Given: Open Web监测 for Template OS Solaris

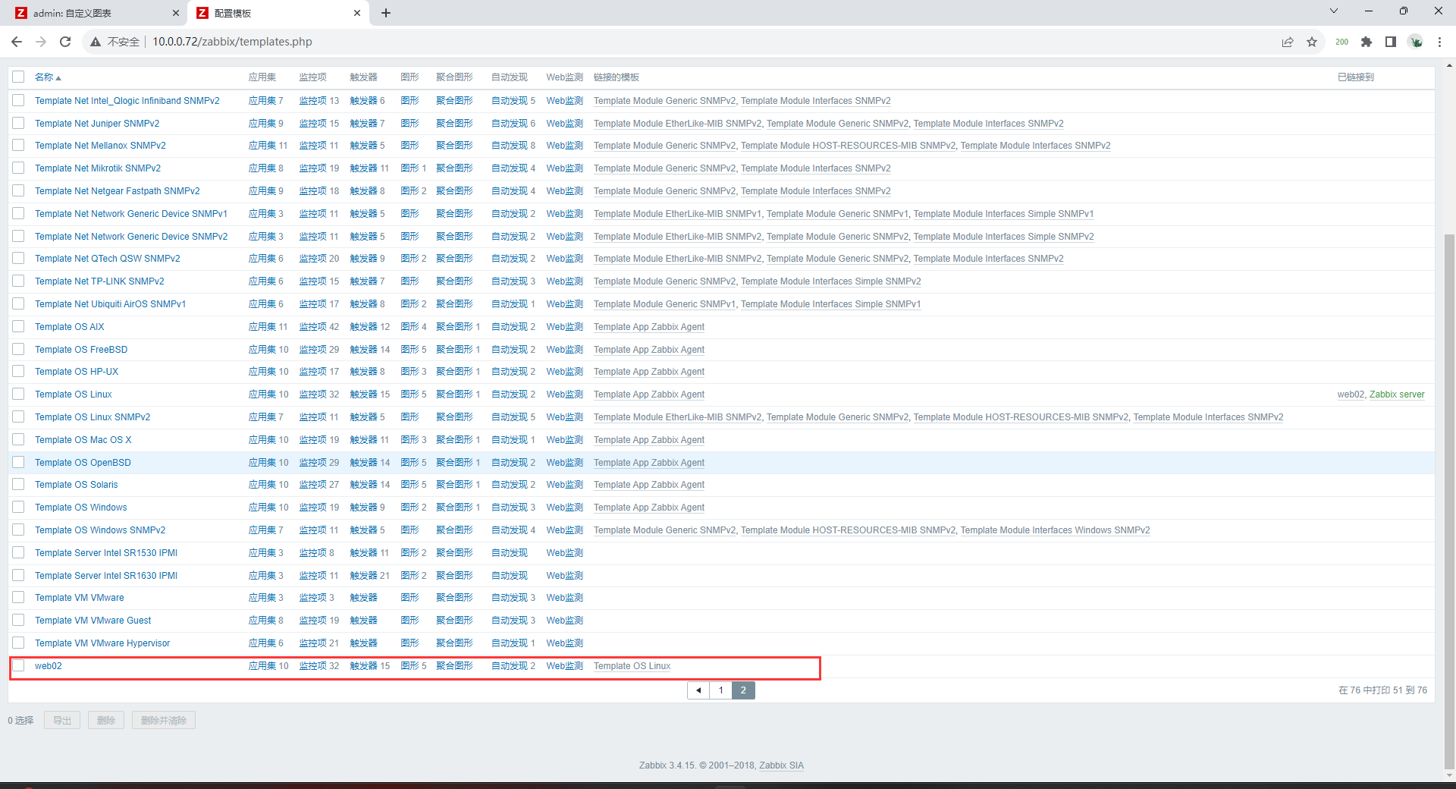Looking at the screenshot, I should (565, 485).
